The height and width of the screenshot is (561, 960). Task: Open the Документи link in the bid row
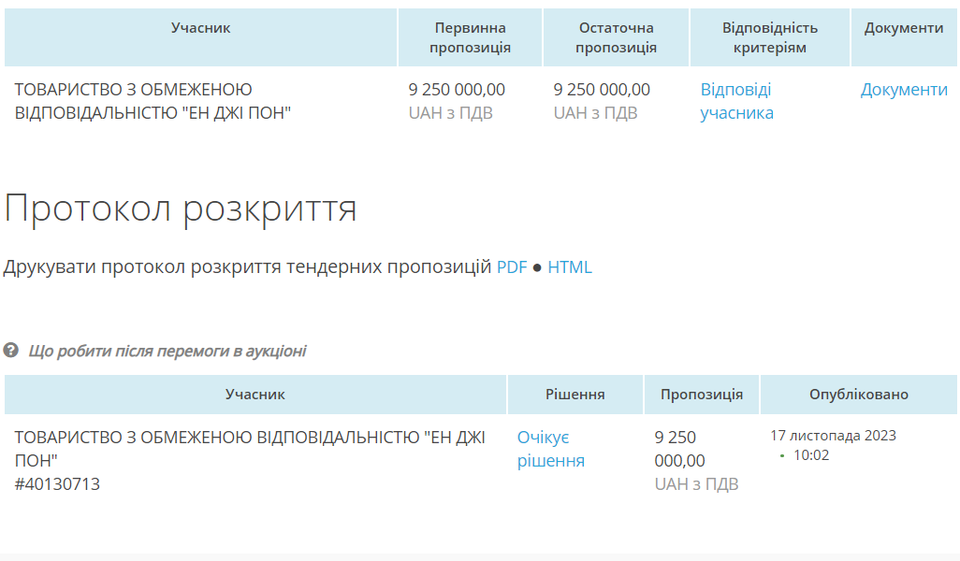[x=904, y=90]
